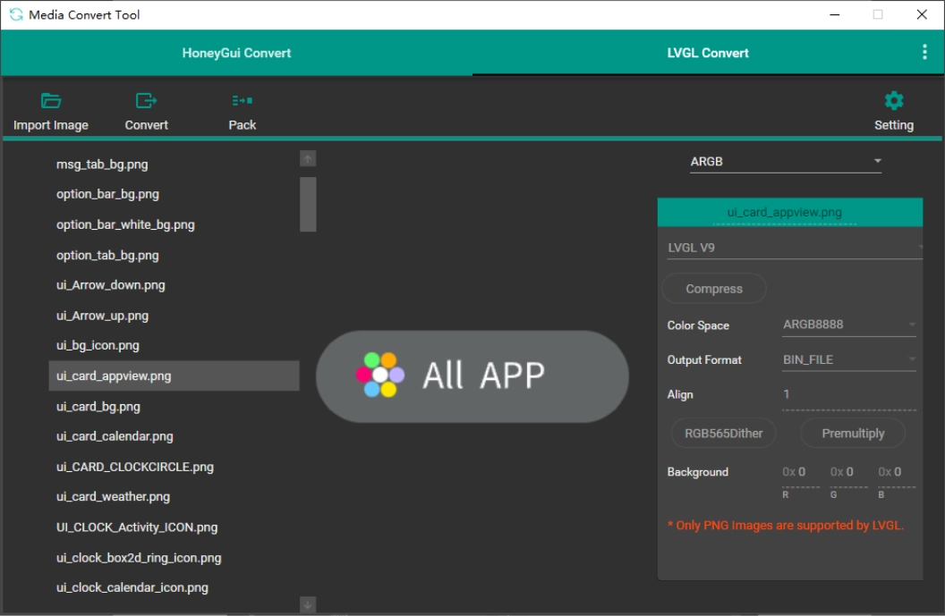Click the Background R value field
The height and width of the screenshot is (616, 945).
(800, 472)
